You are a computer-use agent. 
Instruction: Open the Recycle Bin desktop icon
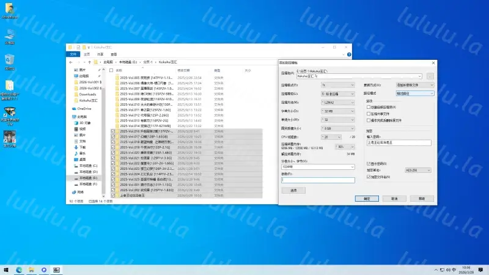click(x=9, y=62)
